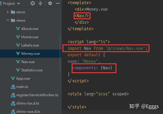This screenshot has height=114, width=163.
Task: Click the <div>Money.vue line
Action: coord(91,9)
